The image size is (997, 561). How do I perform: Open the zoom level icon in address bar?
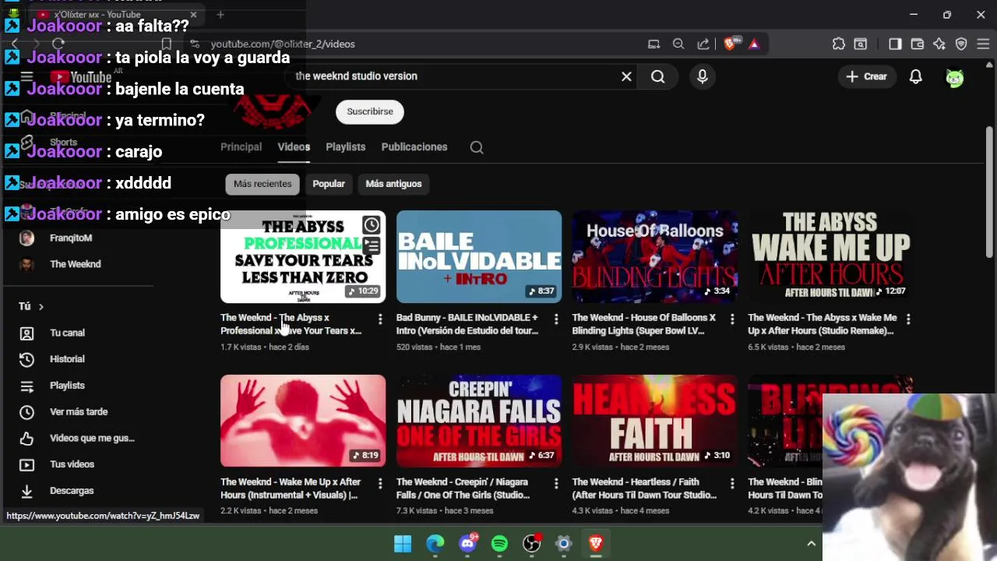tap(678, 44)
